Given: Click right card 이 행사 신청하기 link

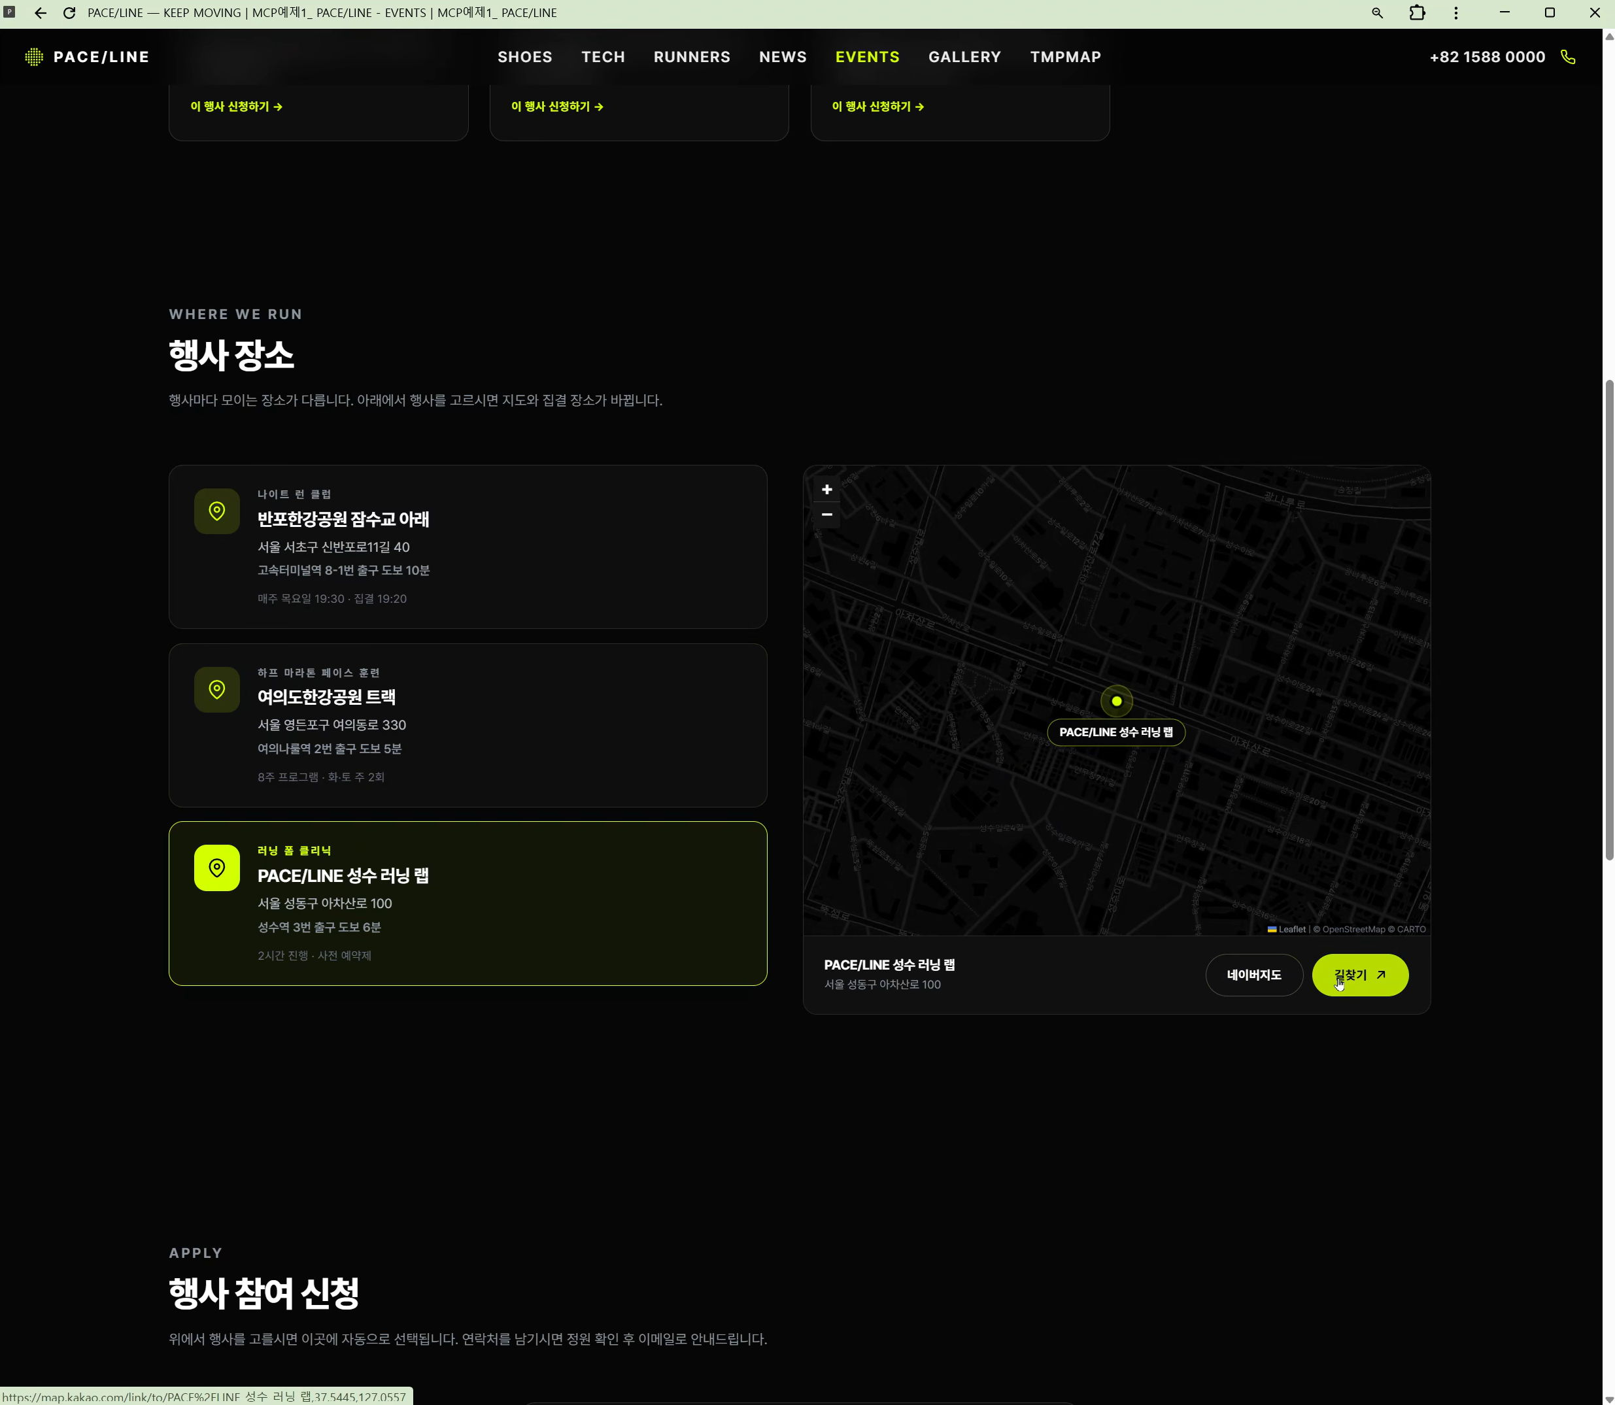Looking at the screenshot, I should pyautogui.click(x=877, y=107).
